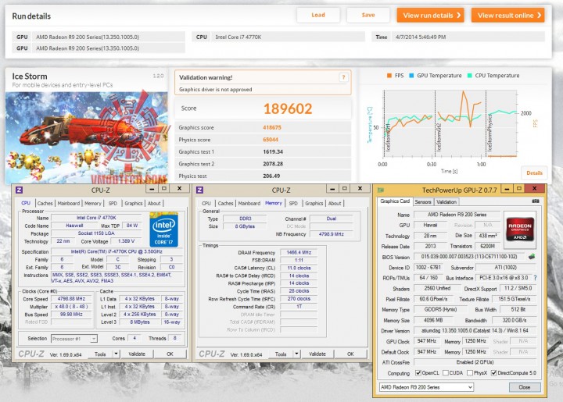The image size is (563, 402).
Task: Click the Core Voltage value 1.389 V
Action: coord(126,241)
